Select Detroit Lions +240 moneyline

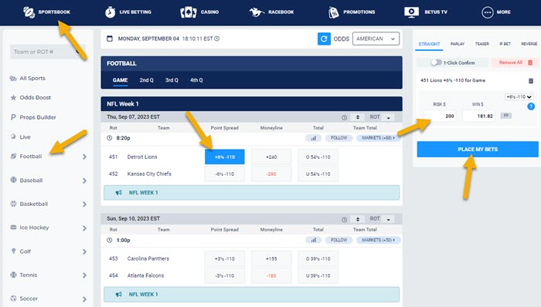[271, 157]
